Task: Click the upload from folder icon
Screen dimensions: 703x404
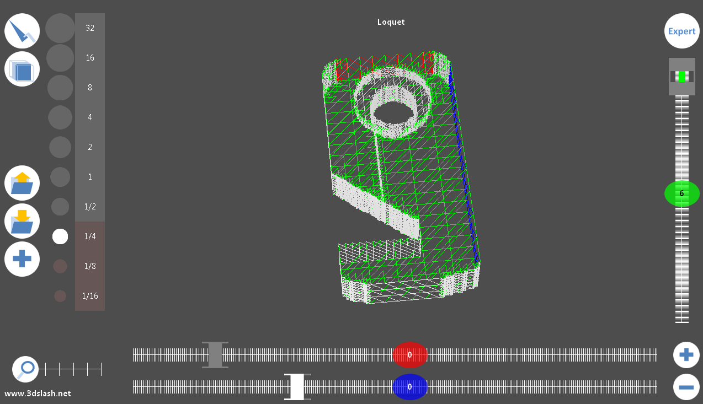Action: 22,183
